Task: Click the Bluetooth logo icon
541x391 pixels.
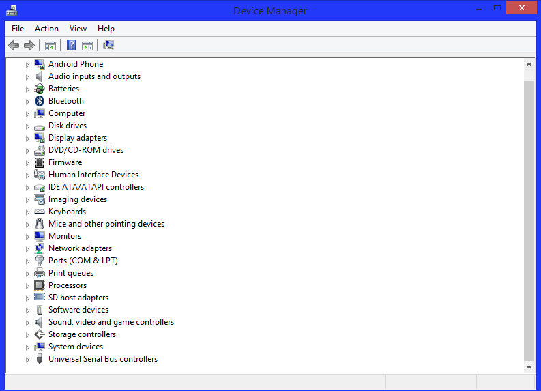Action: point(40,101)
